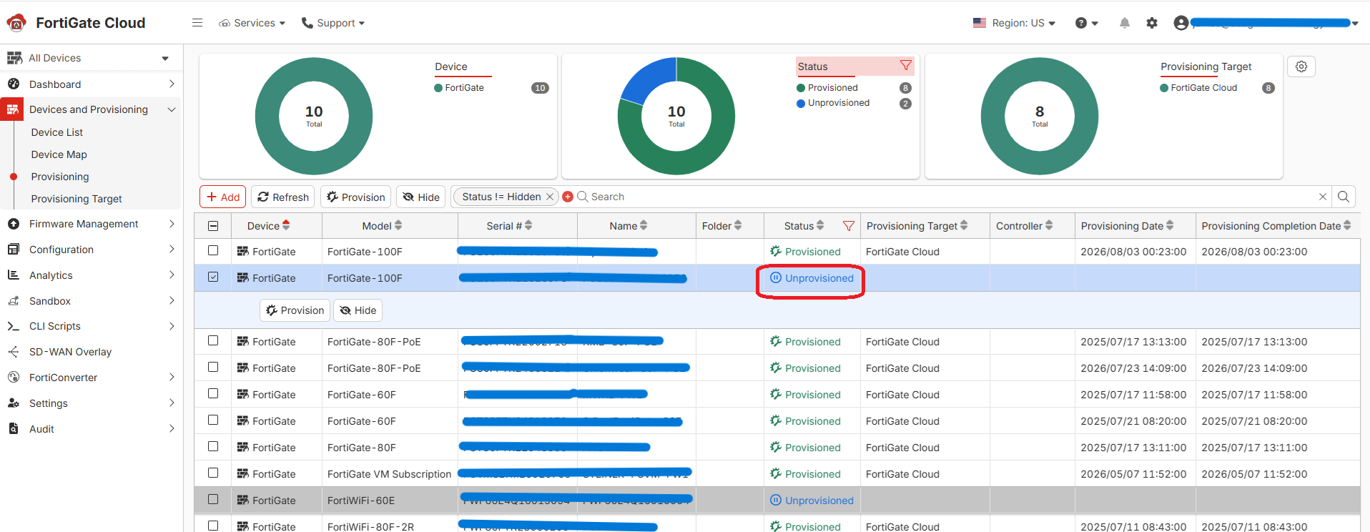Open Provisioning Target sidebar item
This screenshot has width=1370, height=532.
pyautogui.click(x=77, y=199)
